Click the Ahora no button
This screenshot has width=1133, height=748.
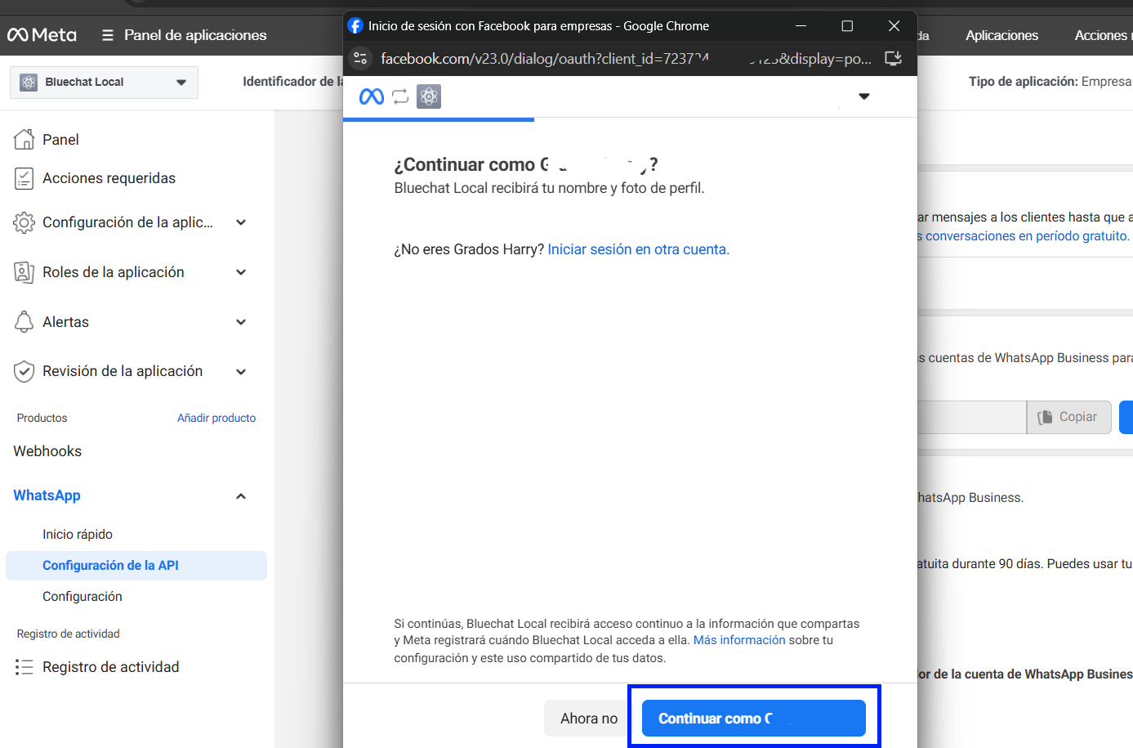click(588, 719)
